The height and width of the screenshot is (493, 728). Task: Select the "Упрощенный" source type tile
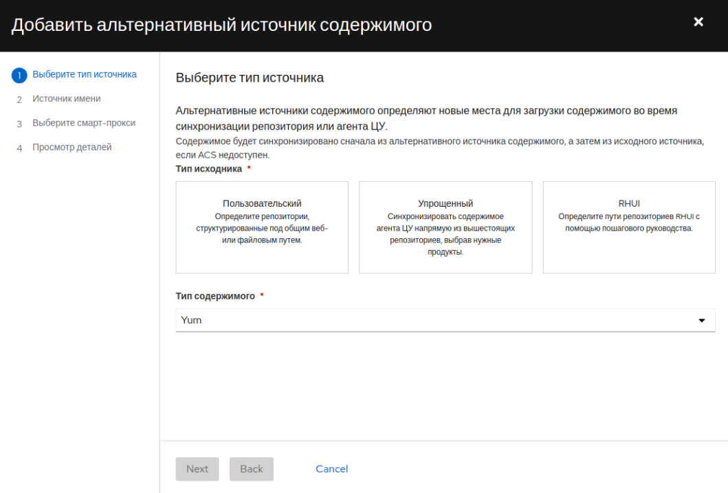coord(445,227)
